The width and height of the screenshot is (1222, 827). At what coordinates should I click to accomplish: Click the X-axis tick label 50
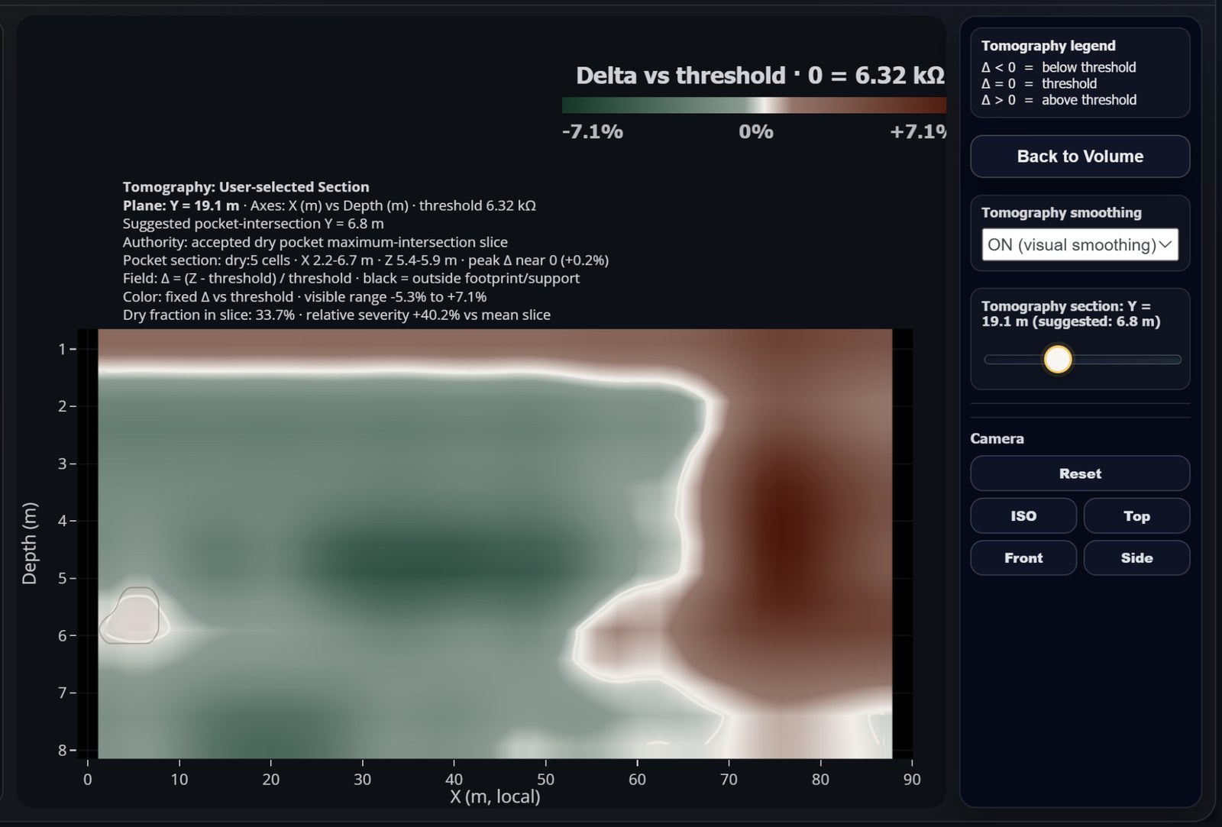coord(545,779)
